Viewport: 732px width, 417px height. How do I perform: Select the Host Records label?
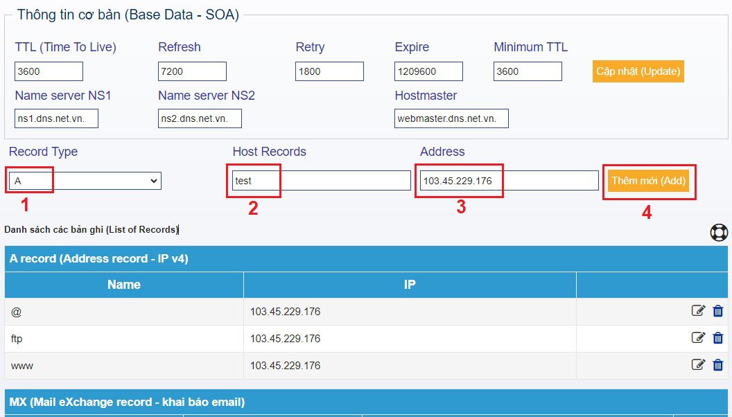click(x=270, y=152)
